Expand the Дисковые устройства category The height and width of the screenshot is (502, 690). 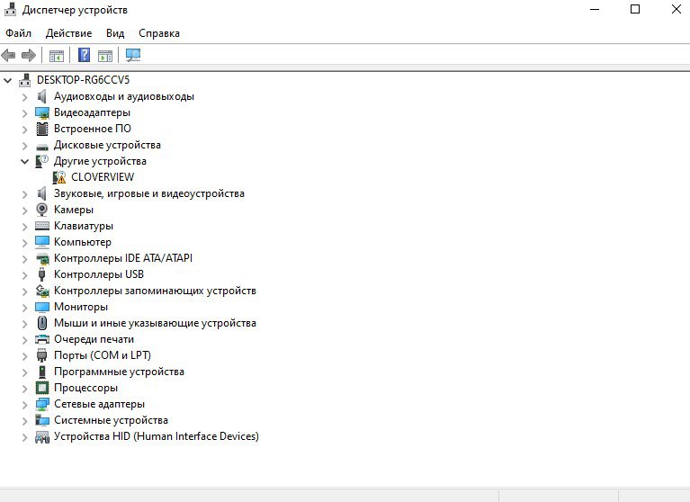25,146
